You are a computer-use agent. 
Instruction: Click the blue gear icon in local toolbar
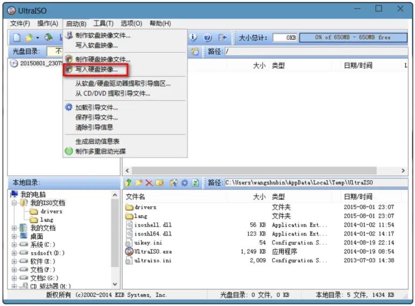184,183
